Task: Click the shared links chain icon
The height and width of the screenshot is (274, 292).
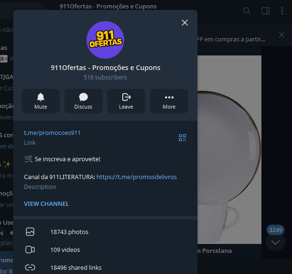Action: (x=30, y=267)
